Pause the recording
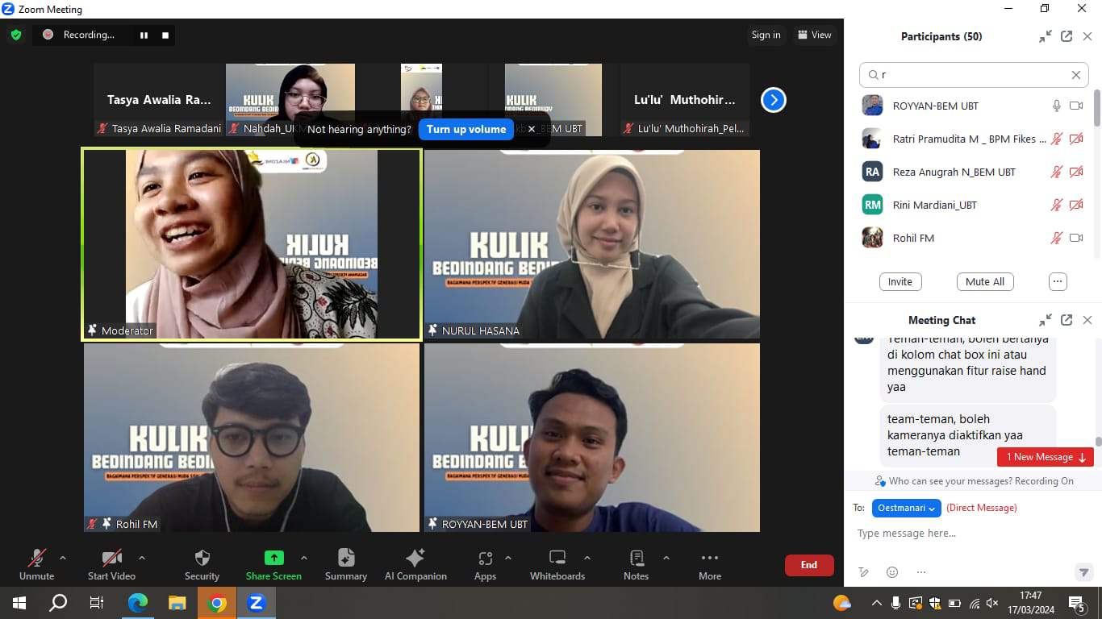The width and height of the screenshot is (1102, 619). pyautogui.click(x=144, y=35)
